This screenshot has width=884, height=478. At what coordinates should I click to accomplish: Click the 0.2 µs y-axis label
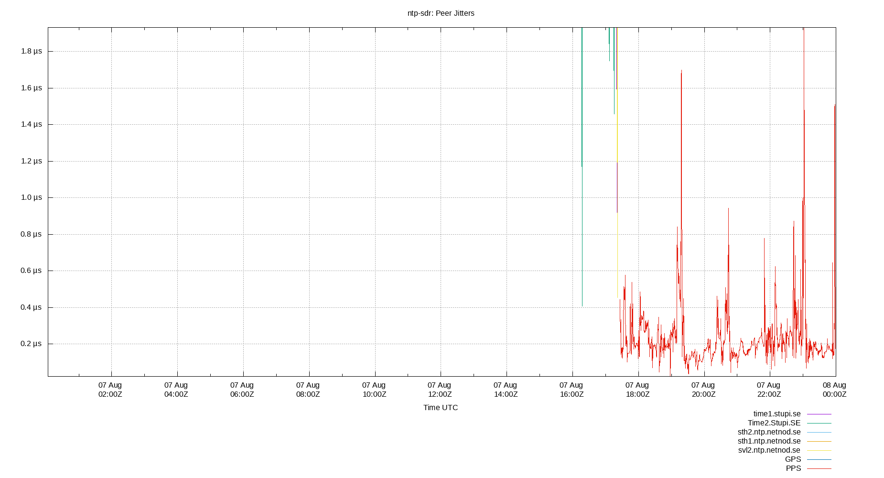click(32, 344)
